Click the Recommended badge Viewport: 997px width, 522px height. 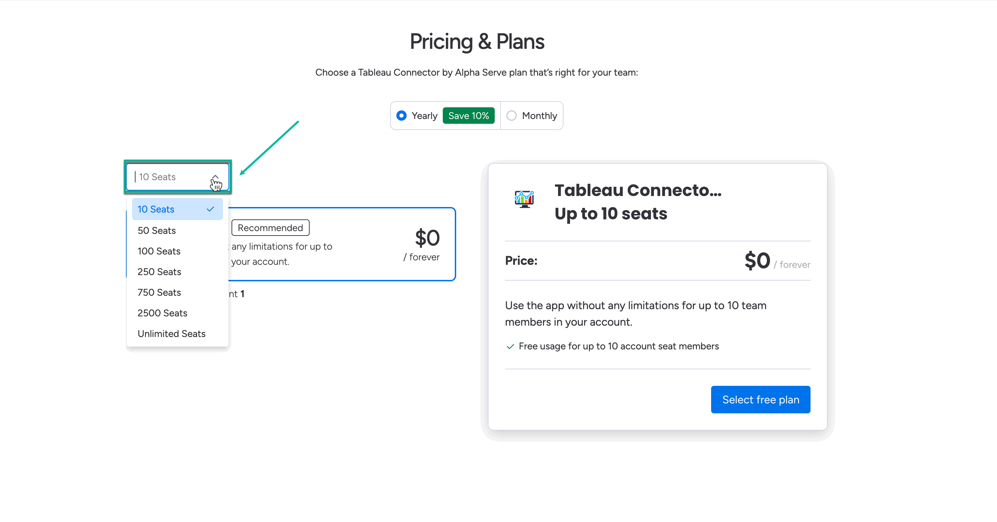[270, 228]
